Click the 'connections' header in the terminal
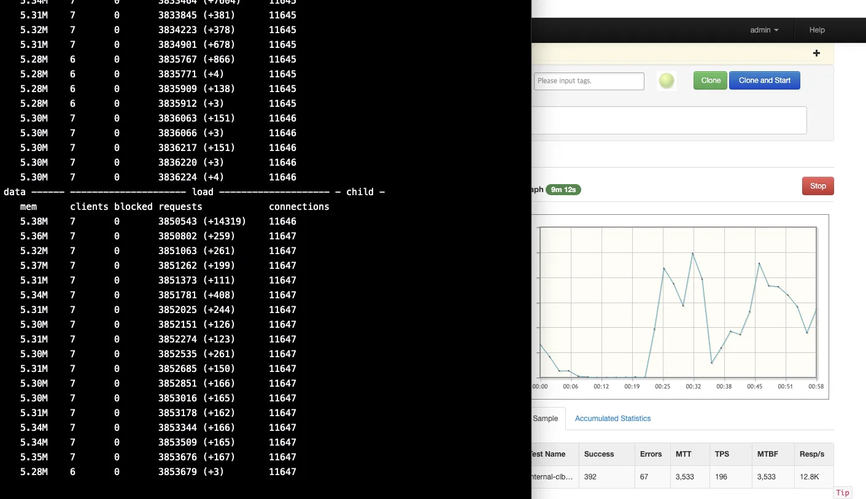 pyautogui.click(x=299, y=207)
